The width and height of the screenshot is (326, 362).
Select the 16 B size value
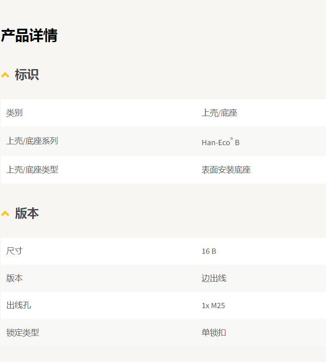point(209,251)
